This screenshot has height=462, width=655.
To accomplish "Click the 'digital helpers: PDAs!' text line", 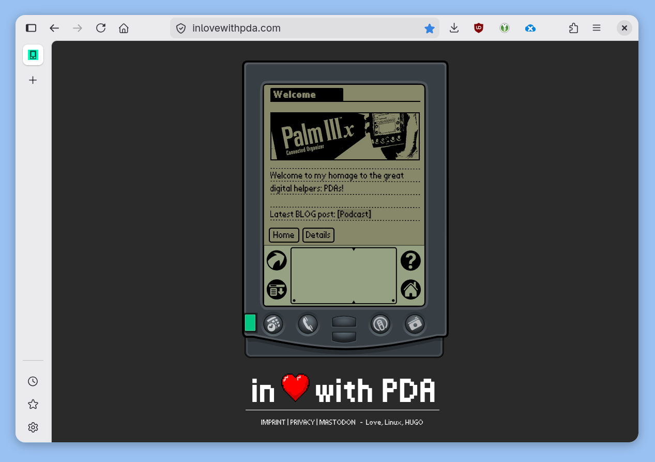I will (307, 188).
